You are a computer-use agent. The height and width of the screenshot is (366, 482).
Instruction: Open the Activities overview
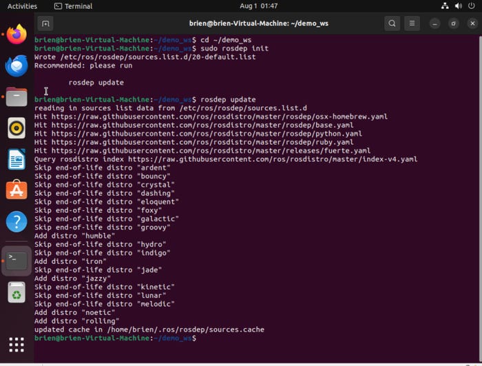click(x=22, y=6)
